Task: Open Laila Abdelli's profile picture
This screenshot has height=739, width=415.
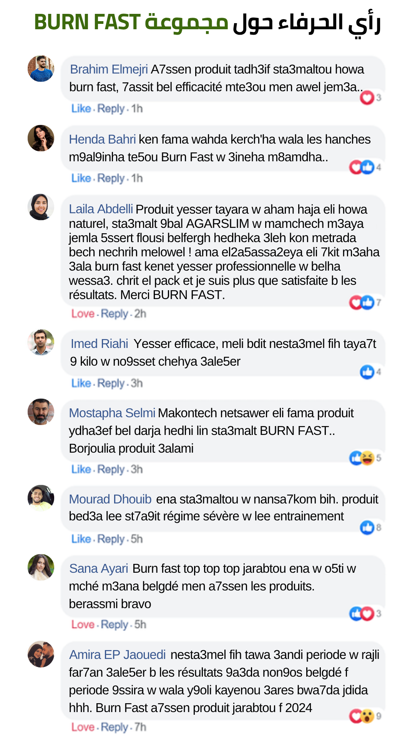Action: (x=41, y=207)
